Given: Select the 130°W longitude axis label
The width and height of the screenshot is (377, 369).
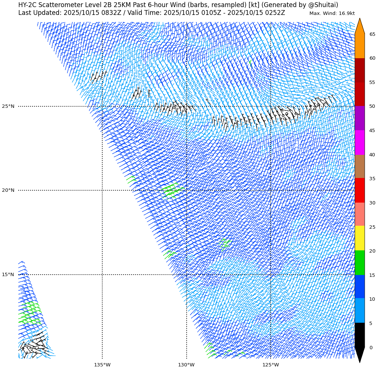Looking at the screenshot, I should point(186,365).
